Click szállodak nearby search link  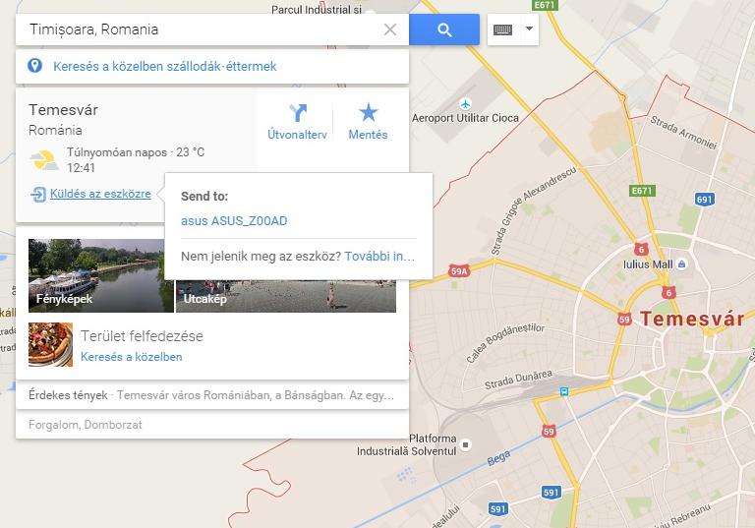191,66
